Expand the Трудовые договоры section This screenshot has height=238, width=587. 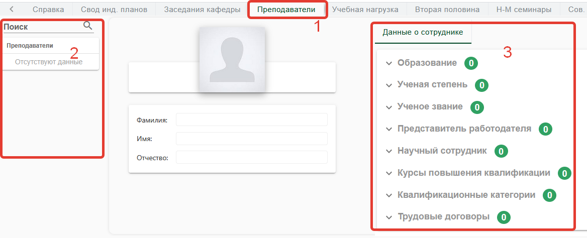click(x=443, y=217)
